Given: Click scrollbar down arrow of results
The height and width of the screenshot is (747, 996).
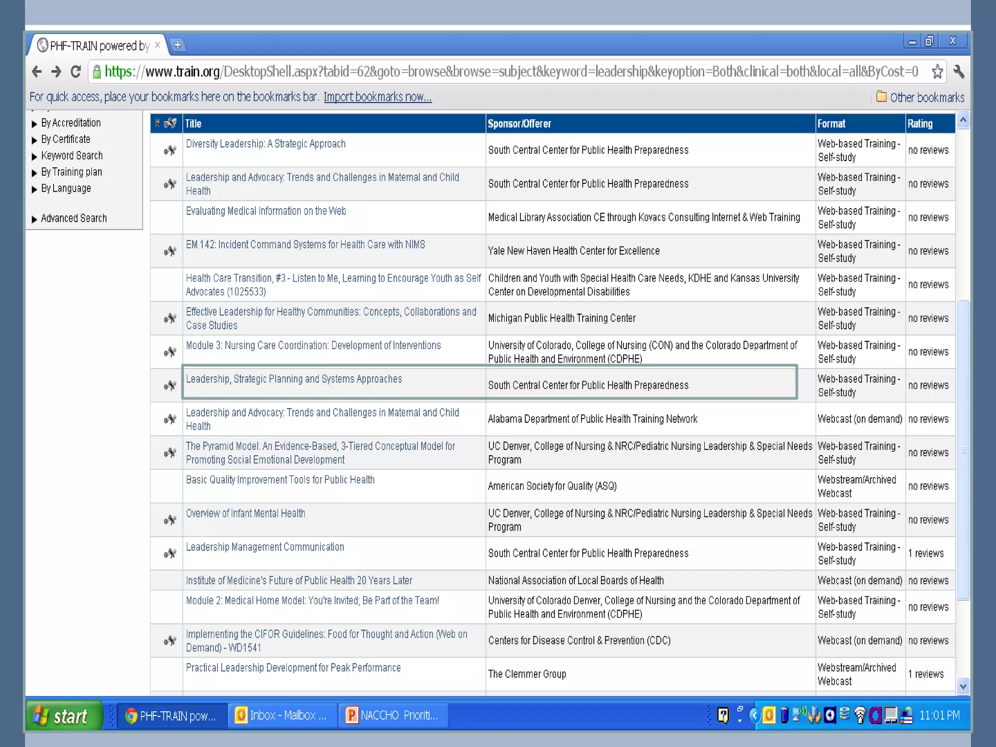Looking at the screenshot, I should point(963,686).
